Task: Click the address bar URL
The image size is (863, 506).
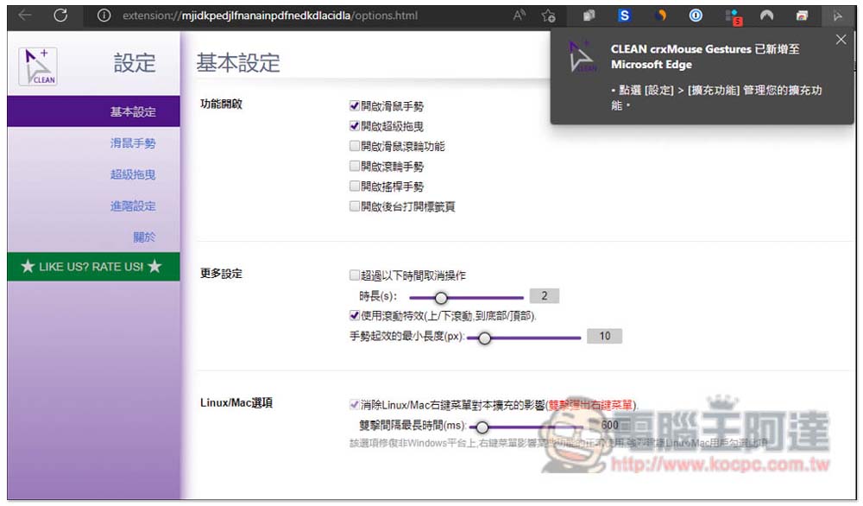Action: [x=269, y=16]
